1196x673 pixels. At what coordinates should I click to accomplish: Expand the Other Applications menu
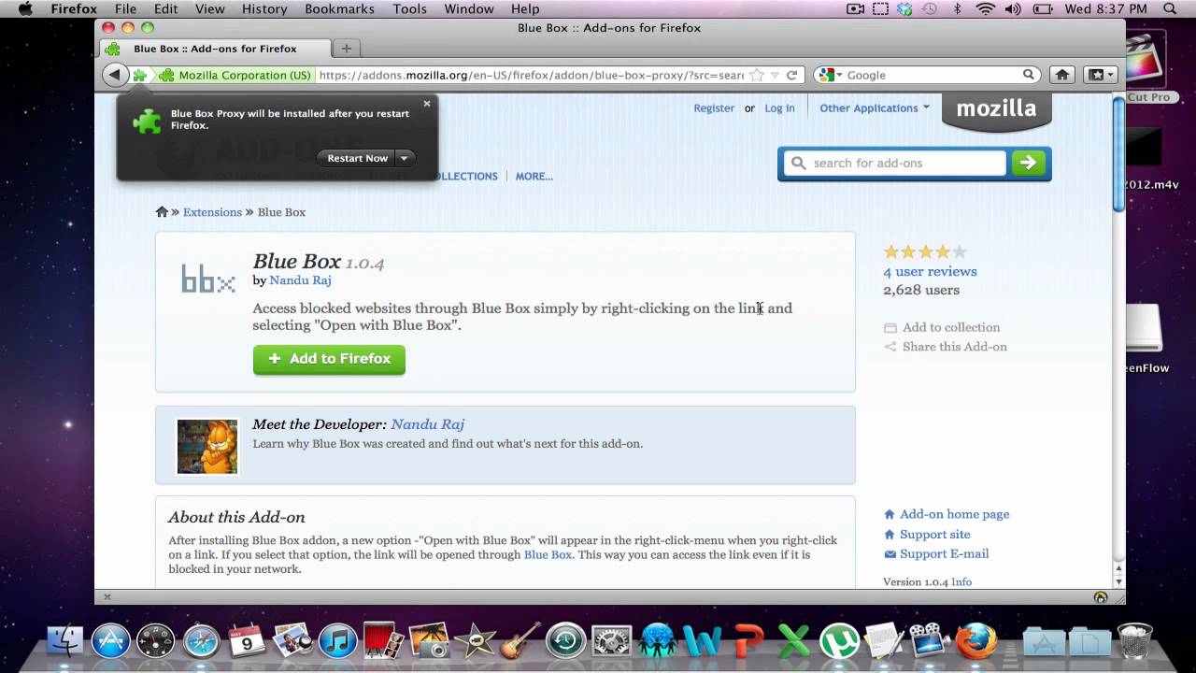click(875, 108)
